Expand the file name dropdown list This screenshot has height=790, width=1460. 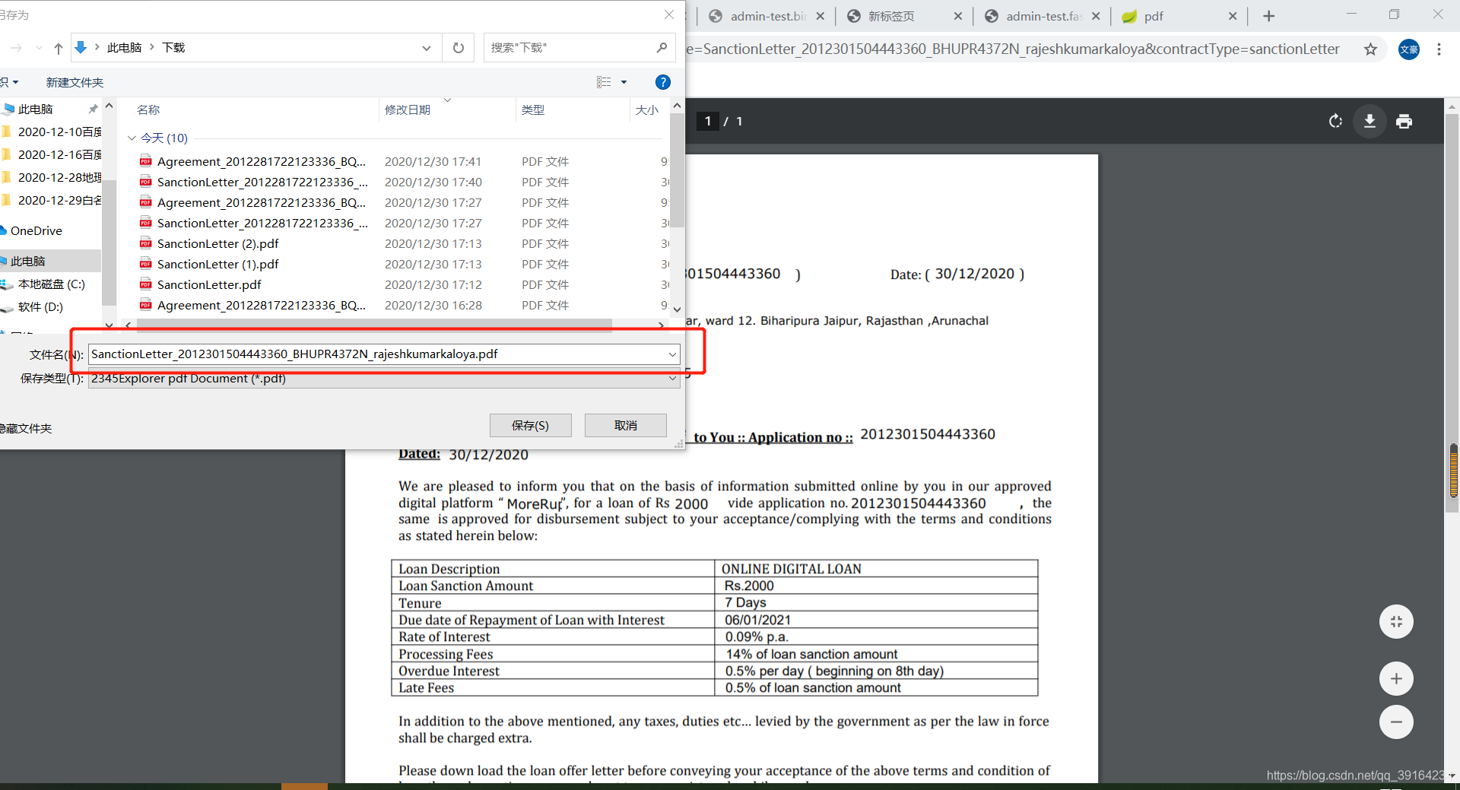click(672, 354)
